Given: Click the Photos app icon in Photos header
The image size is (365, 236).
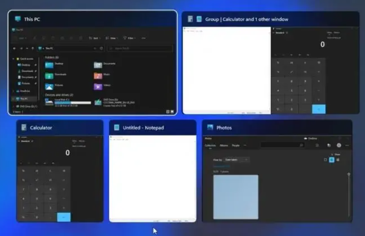Looking at the screenshot, I should click(210, 127).
